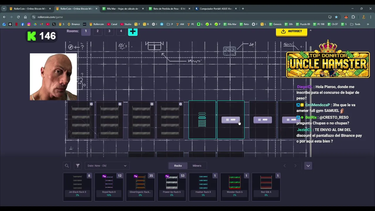Switch to Rifa Mar spreadsheet tab

pos(123,8)
